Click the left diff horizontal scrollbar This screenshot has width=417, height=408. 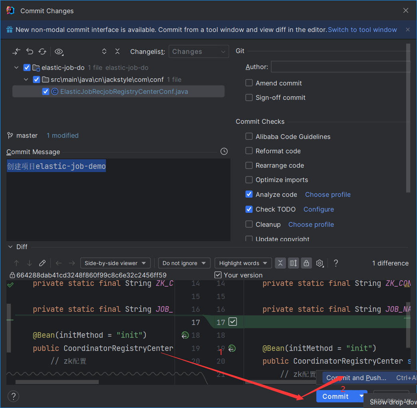coord(57,382)
